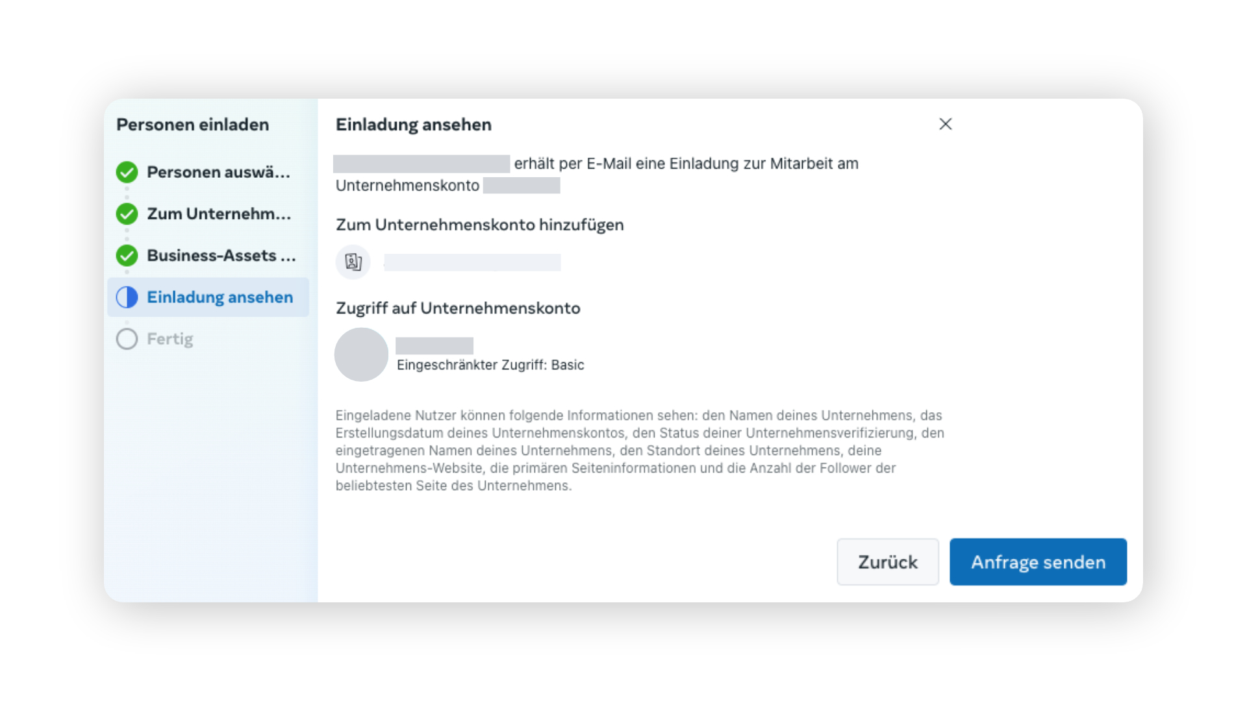Select the Personen auswä... step

[208, 172]
